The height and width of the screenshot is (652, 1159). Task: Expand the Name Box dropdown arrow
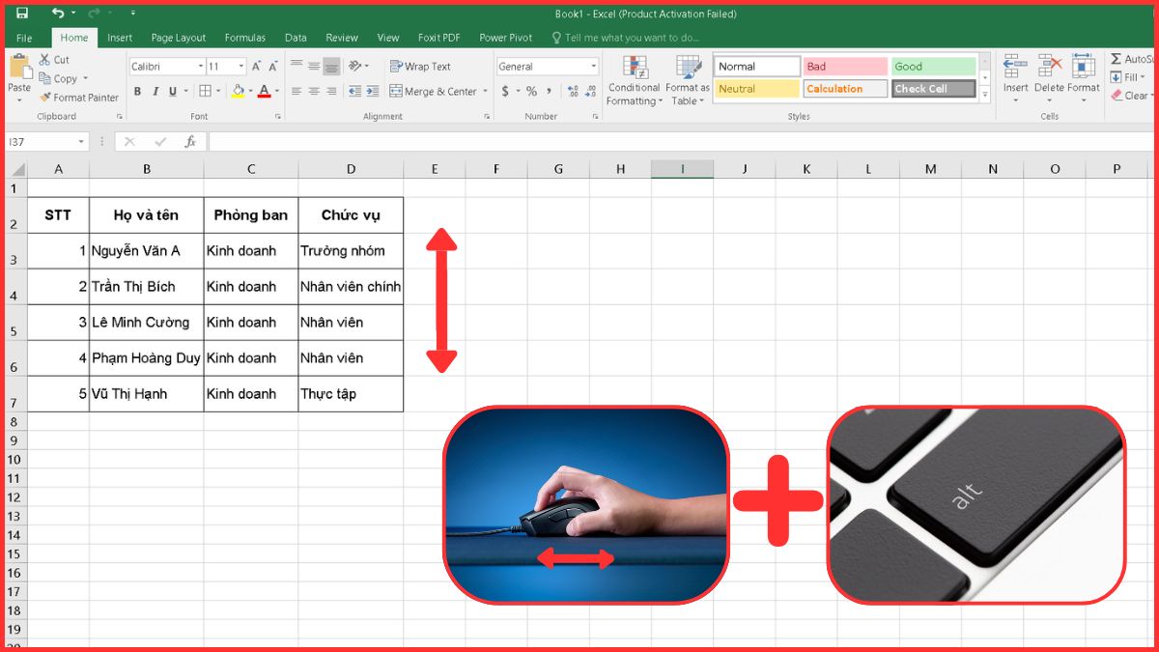(x=80, y=142)
